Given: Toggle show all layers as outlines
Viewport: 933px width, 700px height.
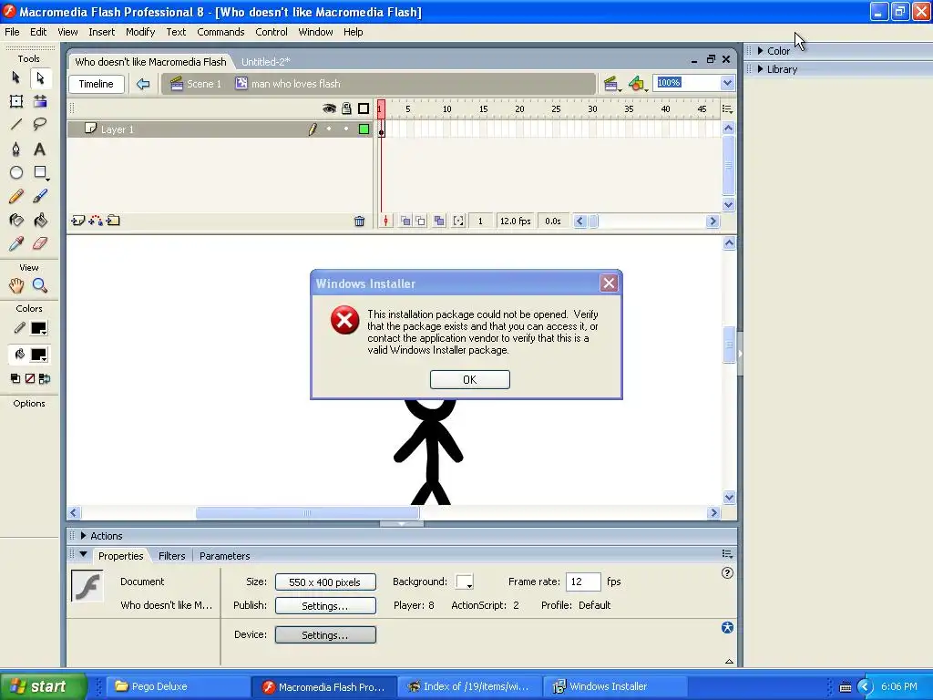Looking at the screenshot, I should [x=364, y=108].
